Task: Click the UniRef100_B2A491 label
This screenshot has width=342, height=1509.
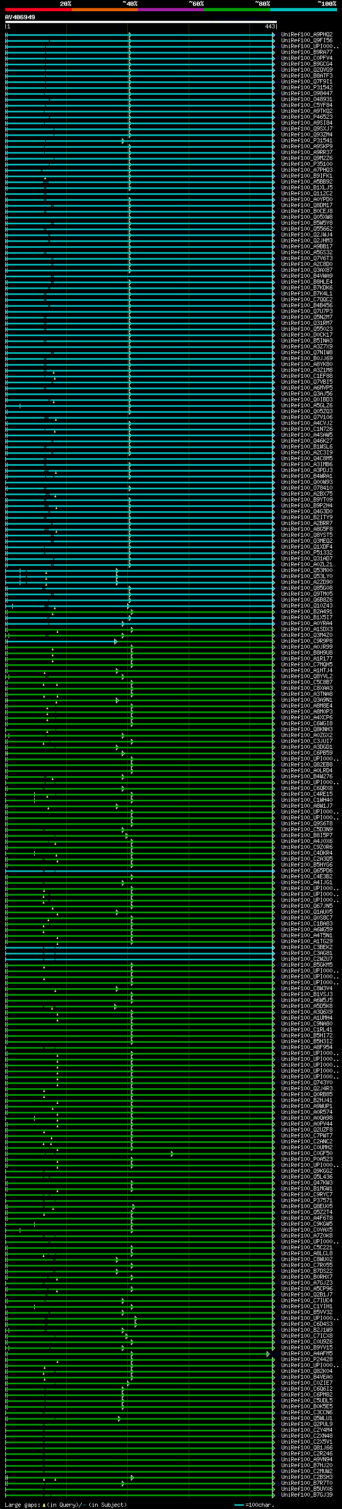Action: (x=307, y=611)
